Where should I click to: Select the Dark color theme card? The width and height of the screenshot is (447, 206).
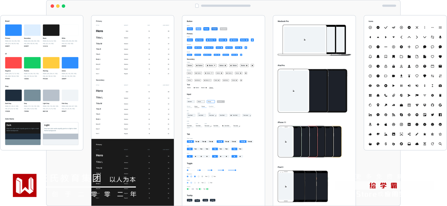pyautogui.click(x=23, y=134)
